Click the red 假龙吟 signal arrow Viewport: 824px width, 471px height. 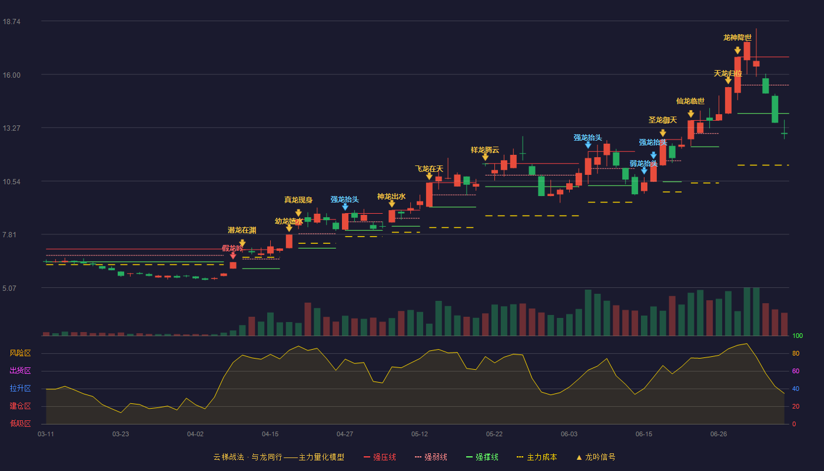[x=233, y=256]
